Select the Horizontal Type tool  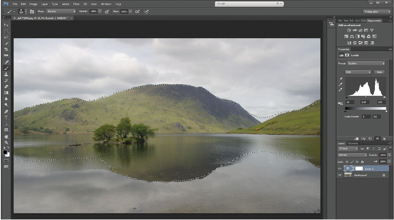click(6, 118)
